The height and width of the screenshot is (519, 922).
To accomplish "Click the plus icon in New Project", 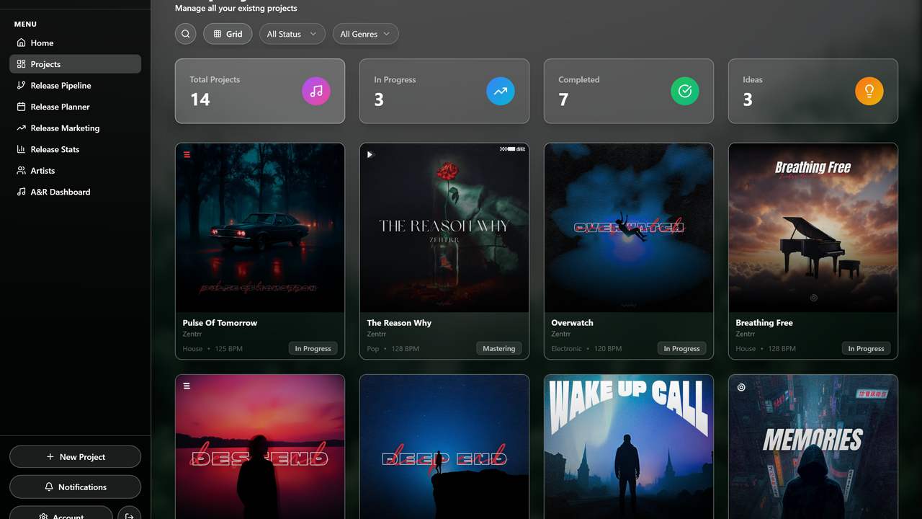I will [x=50, y=457].
